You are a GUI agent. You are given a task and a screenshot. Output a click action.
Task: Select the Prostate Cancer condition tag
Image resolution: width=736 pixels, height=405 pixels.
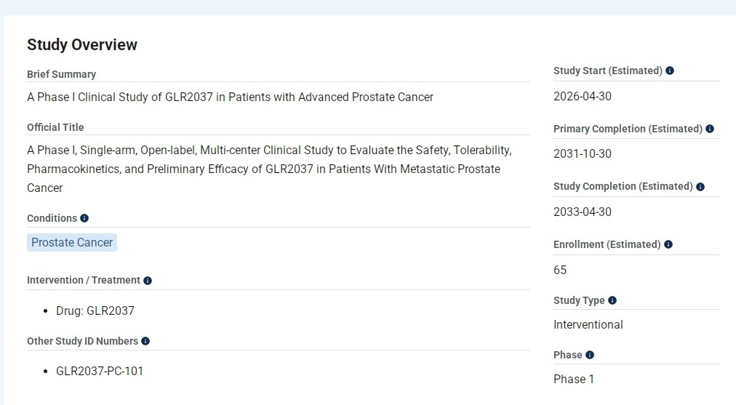point(72,242)
